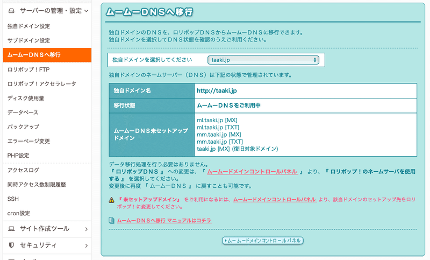Open SSH in the sidebar

[x=13, y=199]
